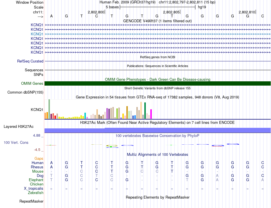Viewport: 271px width, 208px height.
Task: Click the "Dog" species label
Action: (40, 176)
